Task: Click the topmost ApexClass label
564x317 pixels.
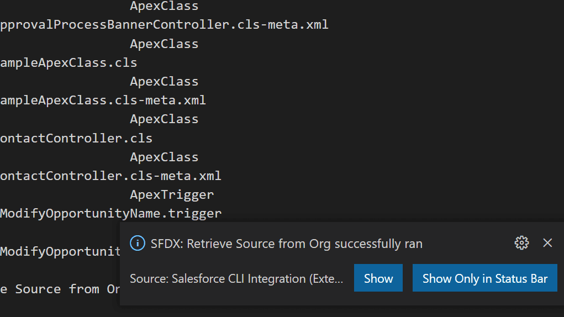Action: click(x=164, y=6)
